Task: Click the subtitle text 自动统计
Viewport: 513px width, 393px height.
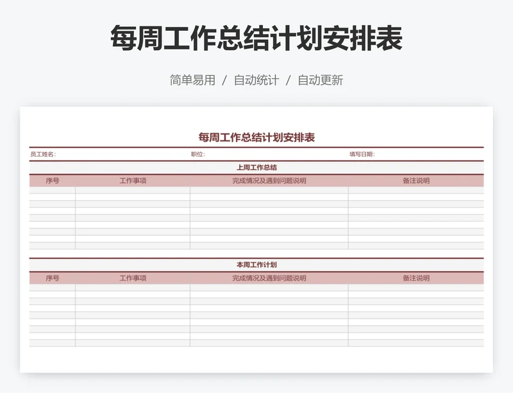Action: (256, 80)
